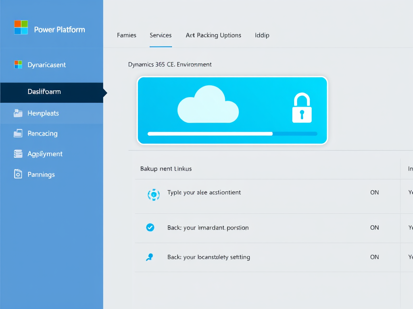Click the pin icon in the third row
This screenshot has height=309, width=413.
coord(150,257)
